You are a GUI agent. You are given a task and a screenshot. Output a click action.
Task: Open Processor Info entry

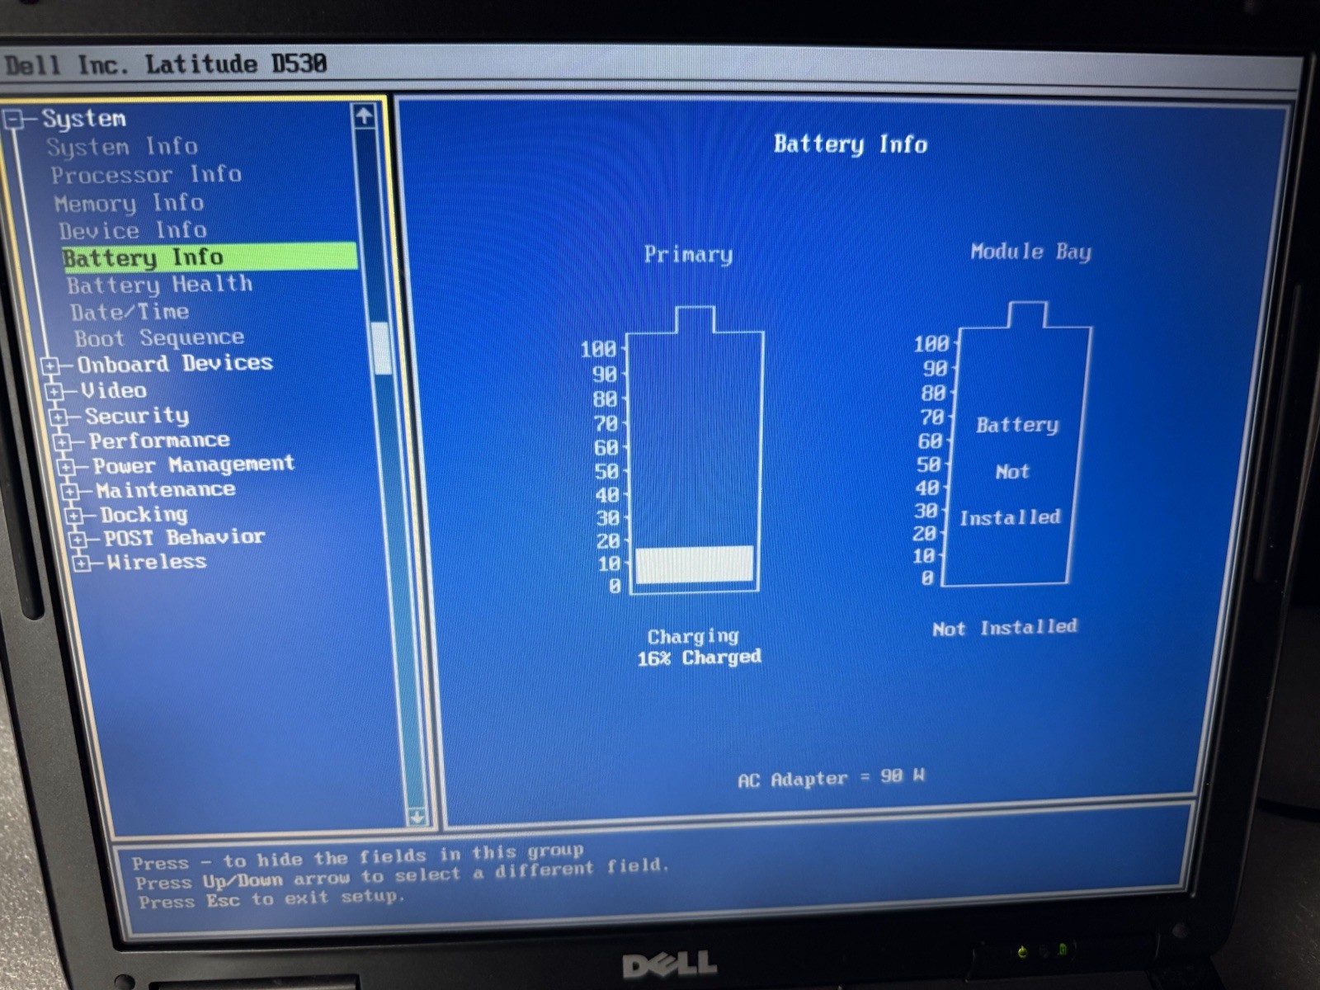click(x=146, y=175)
